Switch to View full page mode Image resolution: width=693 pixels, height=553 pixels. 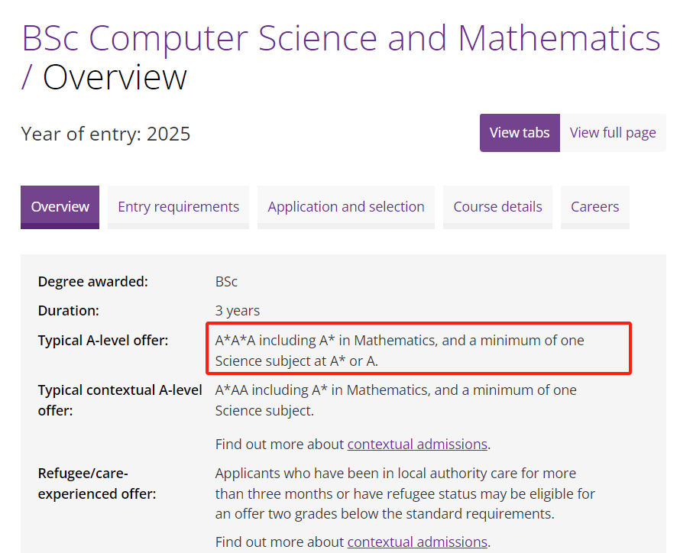613,133
